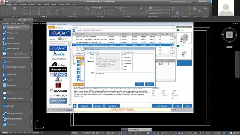This screenshot has height=135, width=240.
Task: Click in the Note text field
Action: (124, 76)
